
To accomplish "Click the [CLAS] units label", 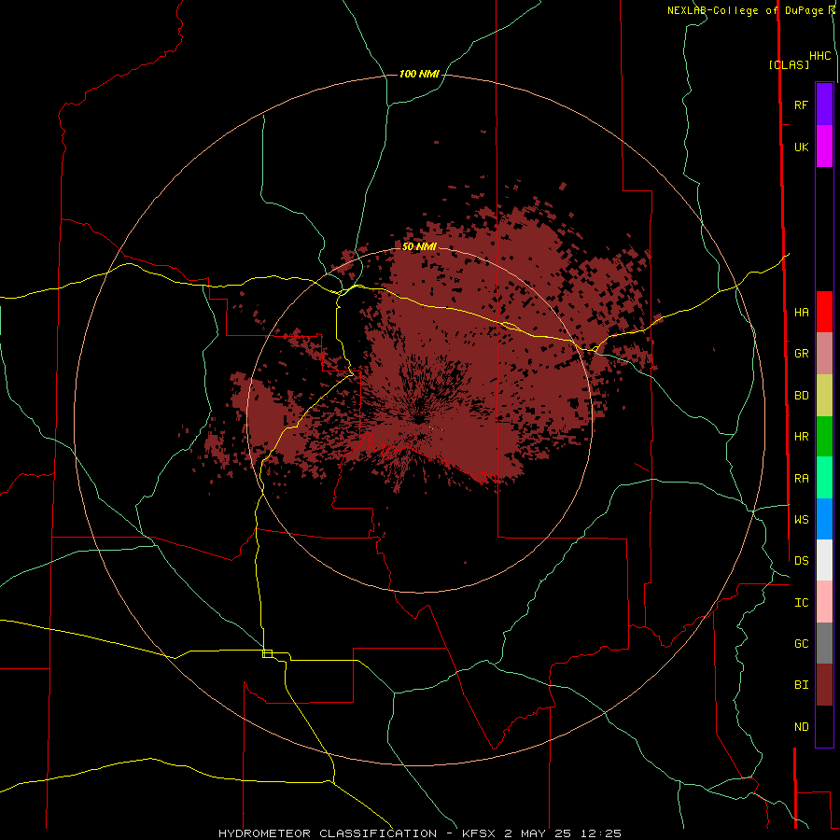I will 789,64.
